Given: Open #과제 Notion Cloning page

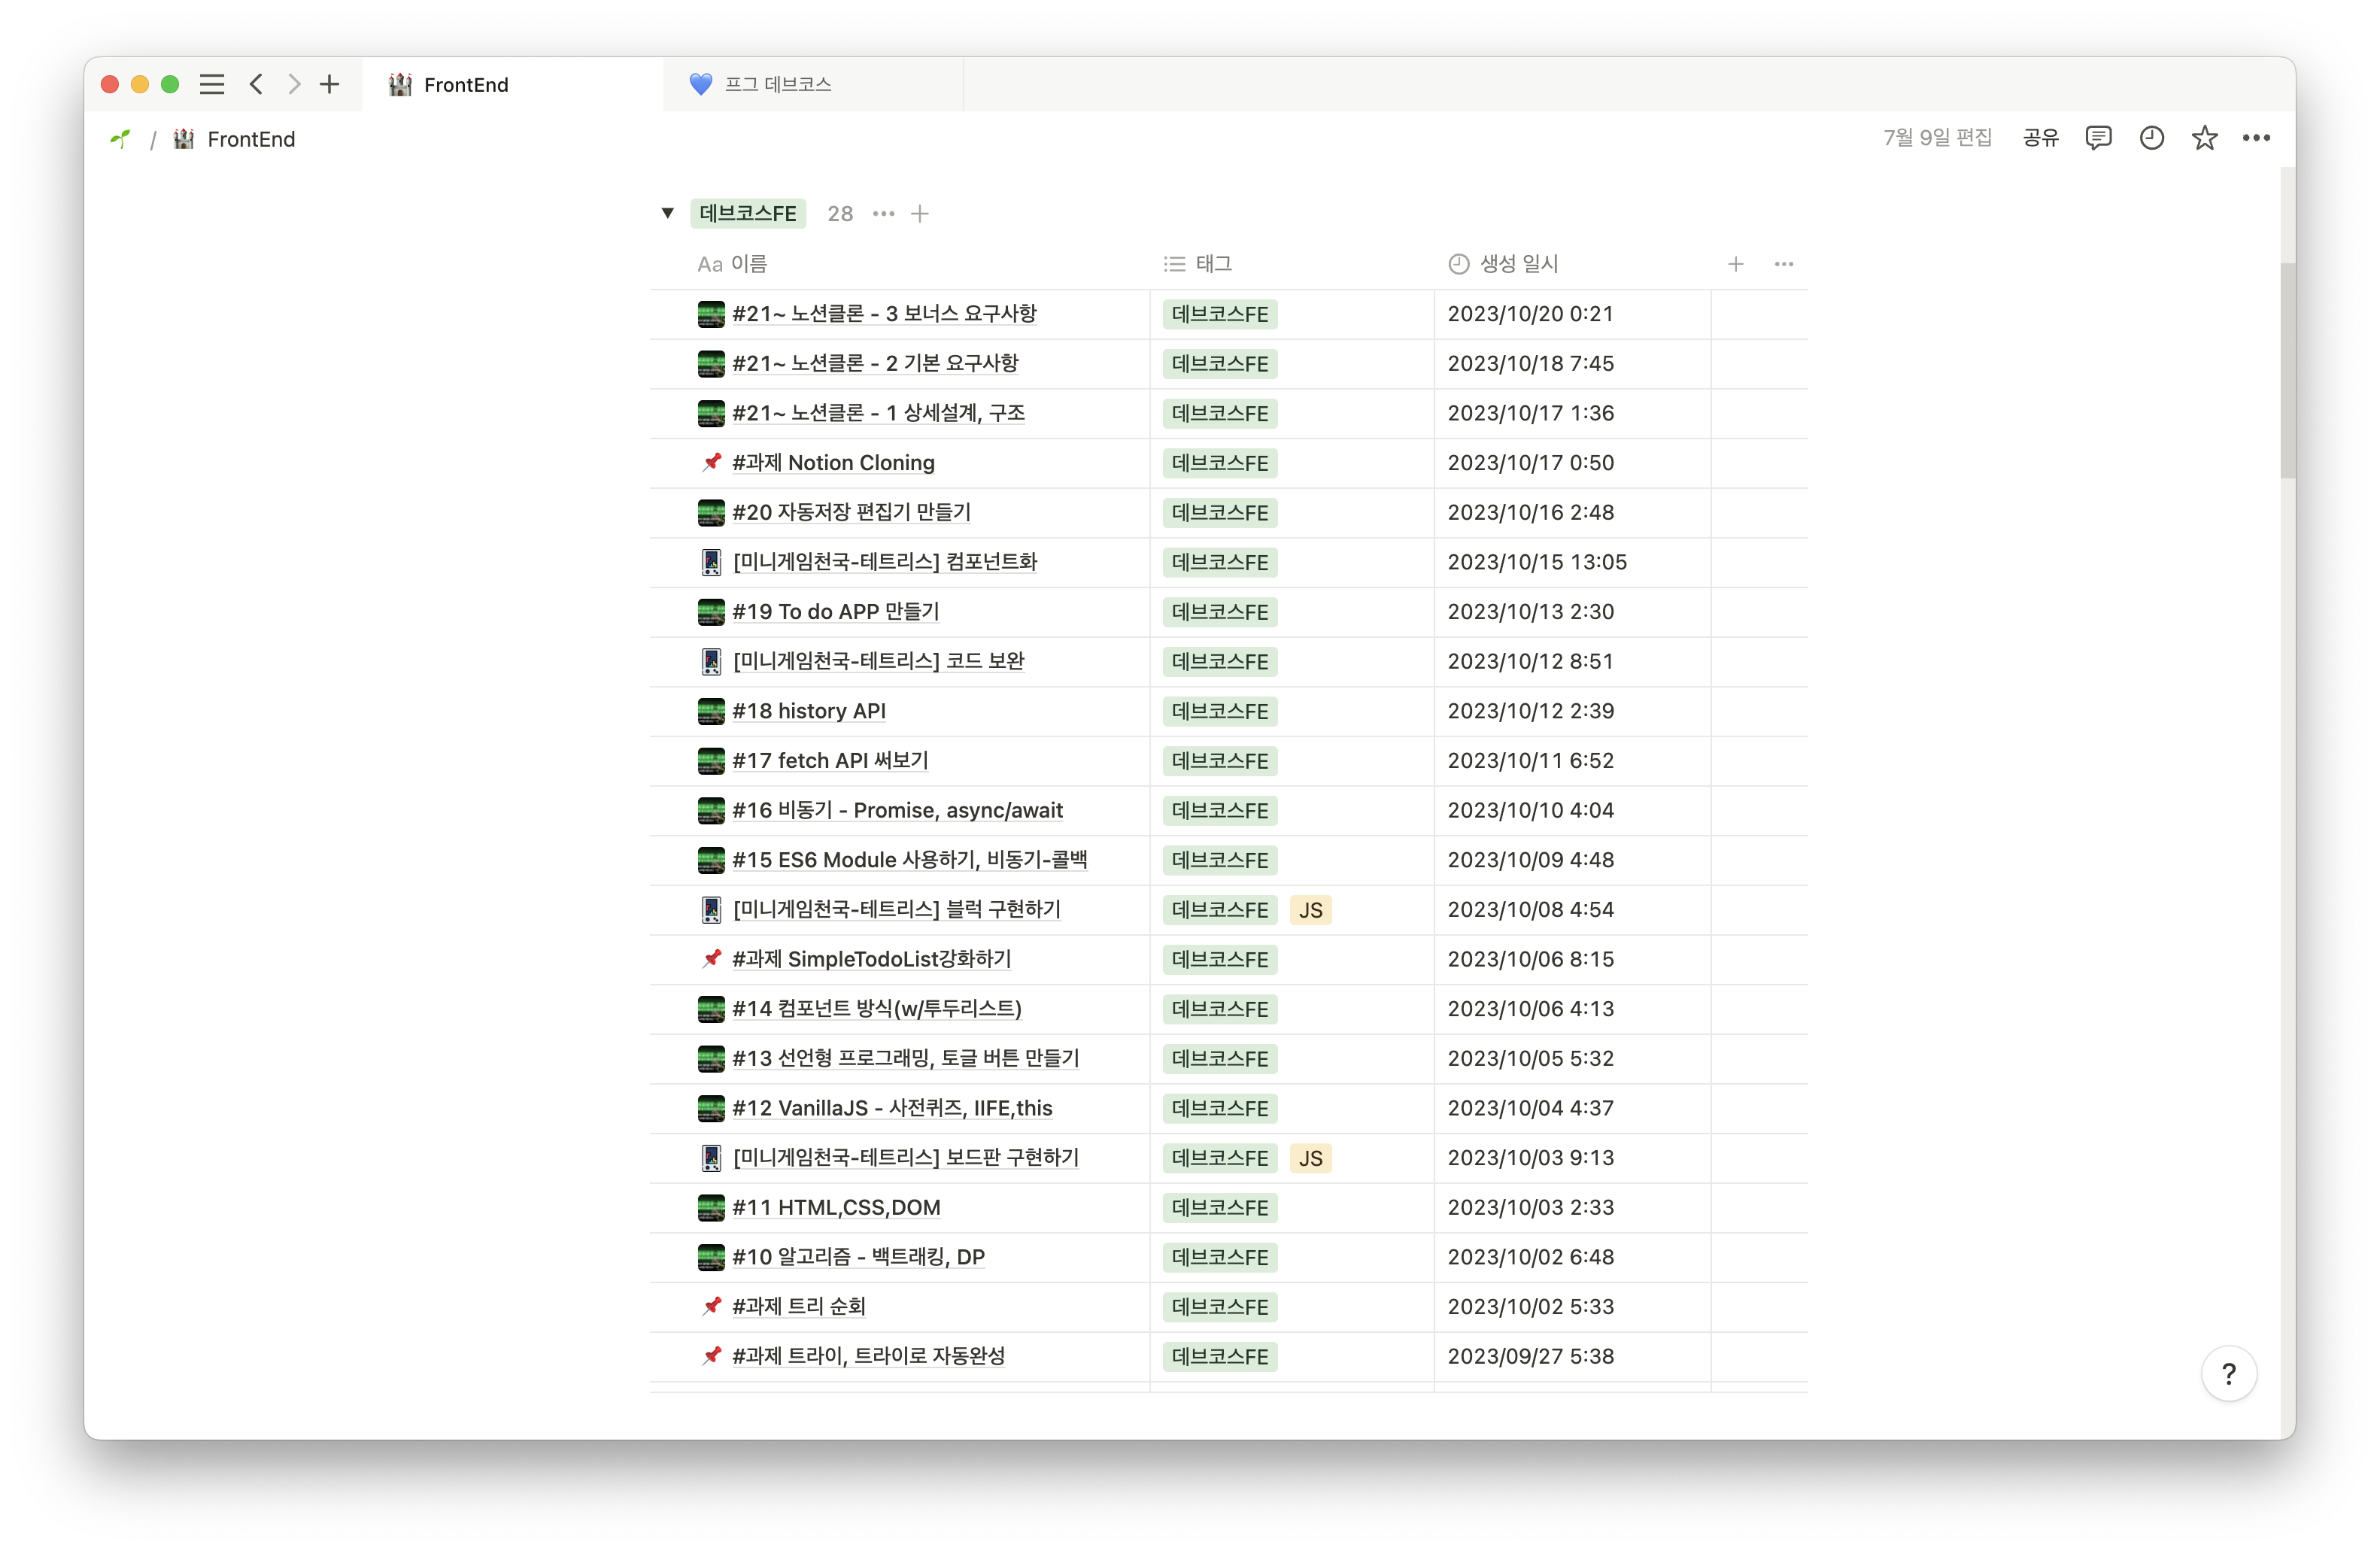Looking at the screenshot, I should pos(833,463).
